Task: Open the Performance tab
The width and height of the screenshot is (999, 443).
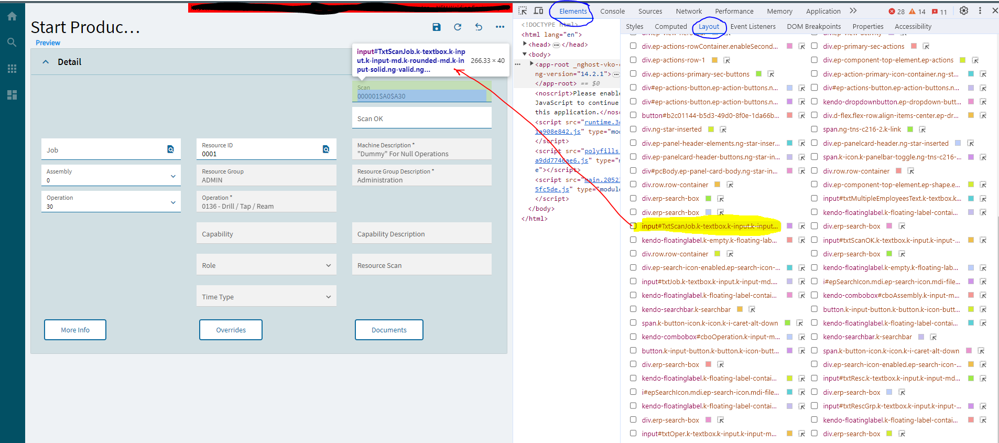Action: (x=734, y=12)
